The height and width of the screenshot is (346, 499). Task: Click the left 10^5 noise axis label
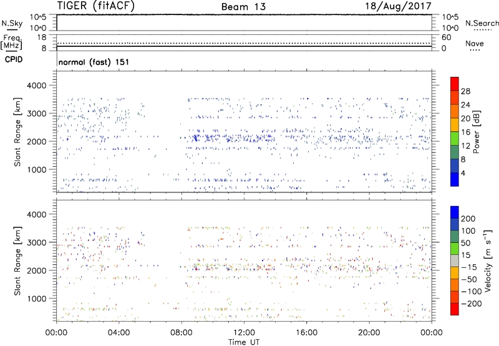coord(38,17)
